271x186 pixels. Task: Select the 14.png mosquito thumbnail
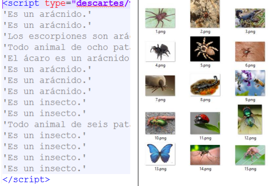coord(205,155)
